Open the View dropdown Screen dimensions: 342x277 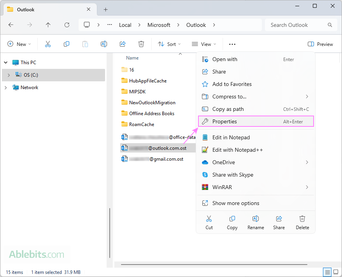pyautogui.click(x=204, y=44)
